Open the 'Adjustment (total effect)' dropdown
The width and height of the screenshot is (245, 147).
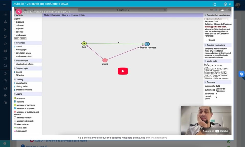(x=216, y=19)
